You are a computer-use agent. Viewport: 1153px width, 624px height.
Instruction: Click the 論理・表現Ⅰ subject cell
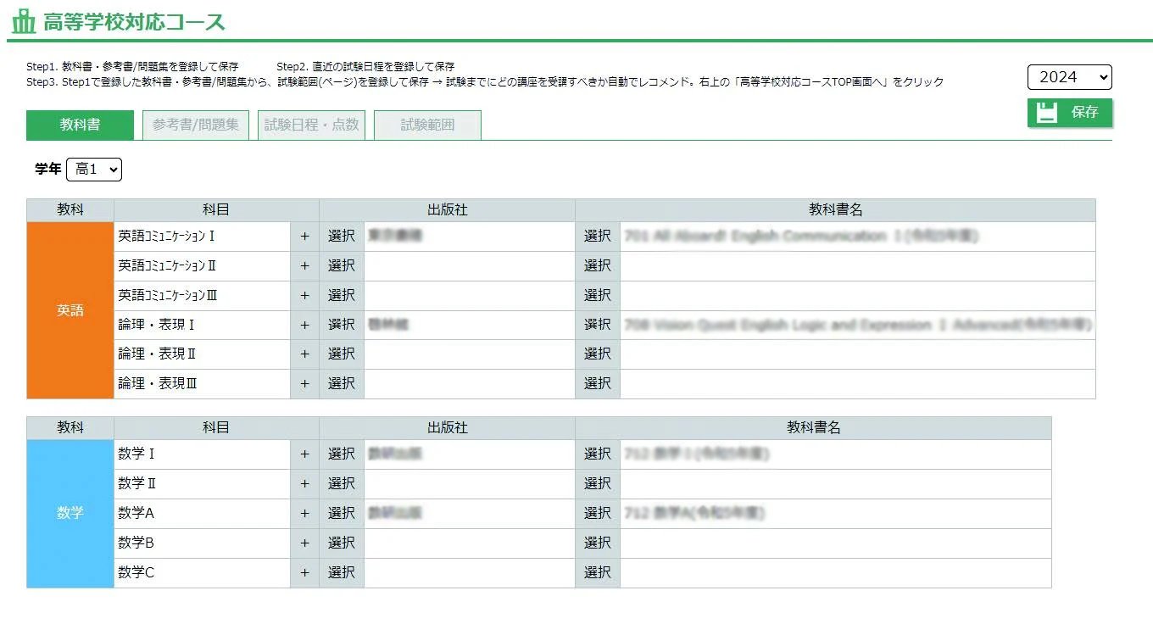(x=203, y=325)
